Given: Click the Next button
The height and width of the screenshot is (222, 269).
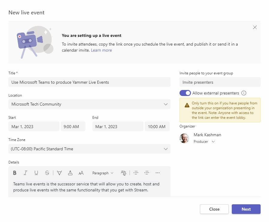Looking at the screenshot, I should pyautogui.click(x=246, y=209).
